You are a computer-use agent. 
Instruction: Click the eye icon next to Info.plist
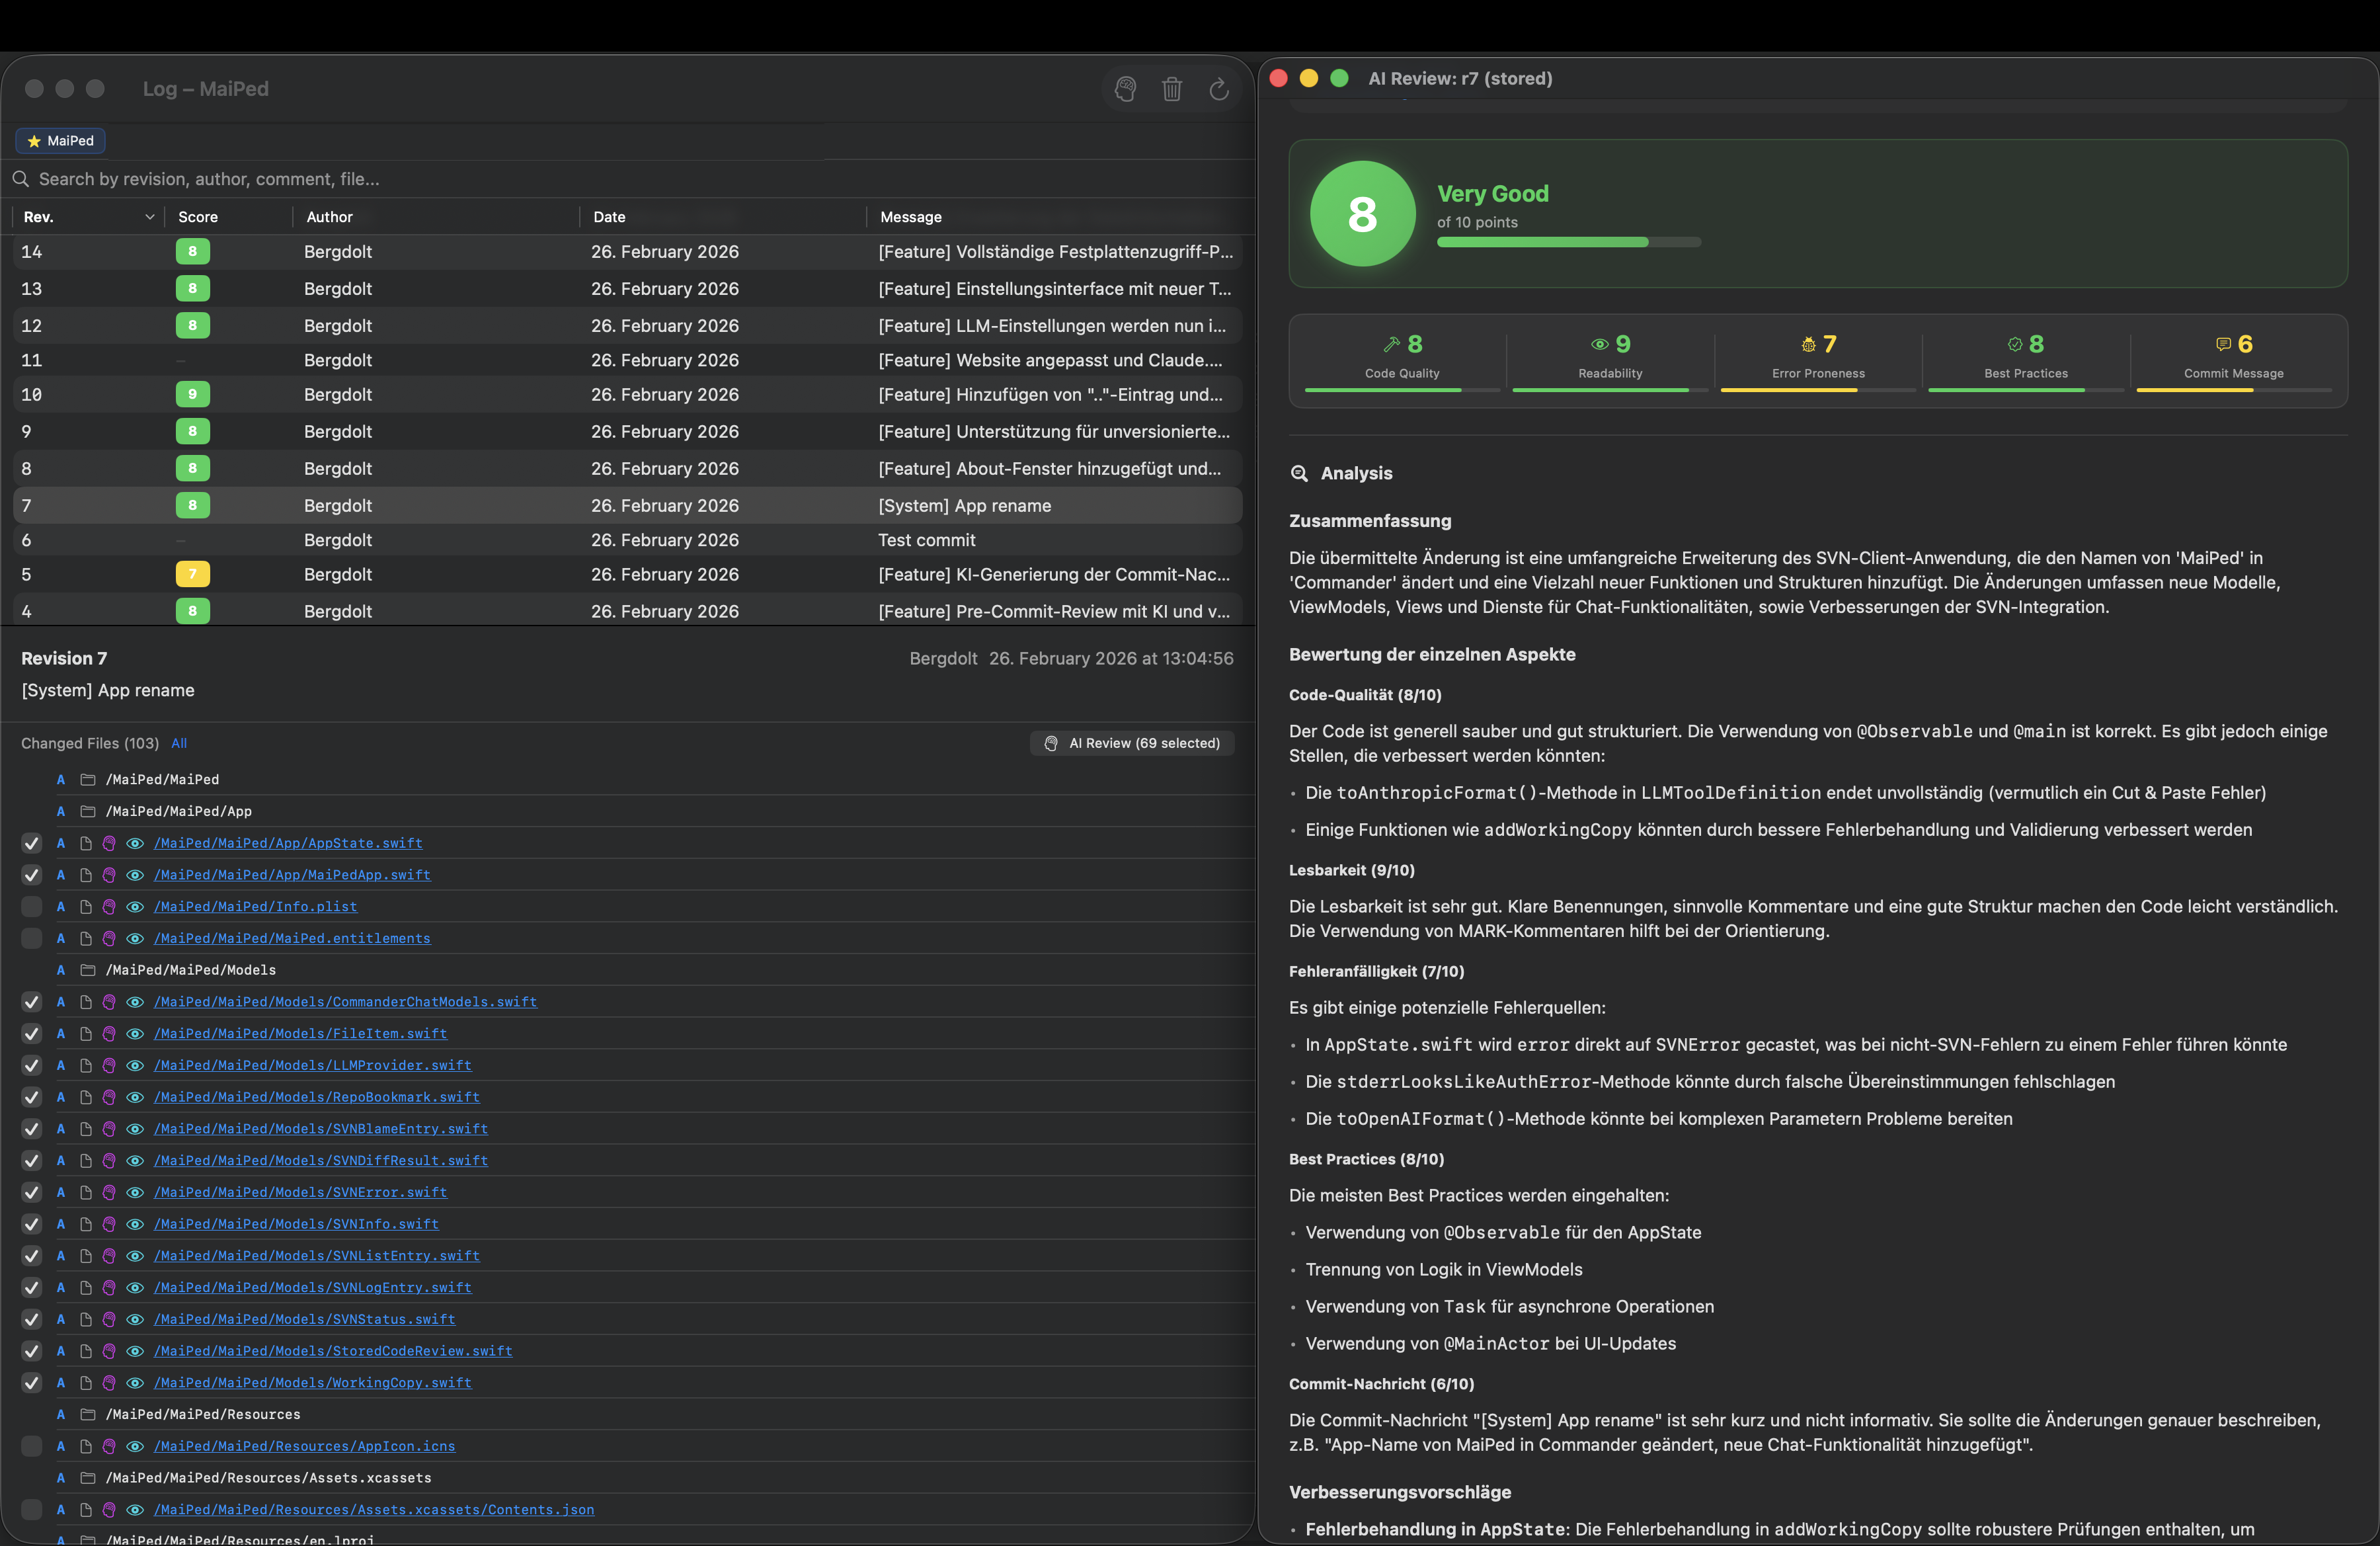(134, 906)
